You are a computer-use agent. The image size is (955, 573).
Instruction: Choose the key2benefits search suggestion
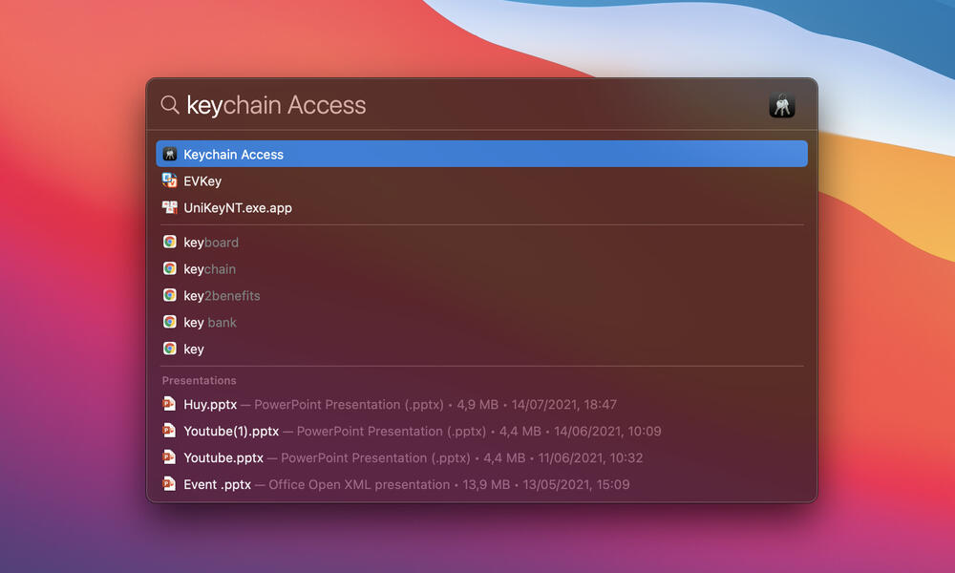pyautogui.click(x=481, y=295)
